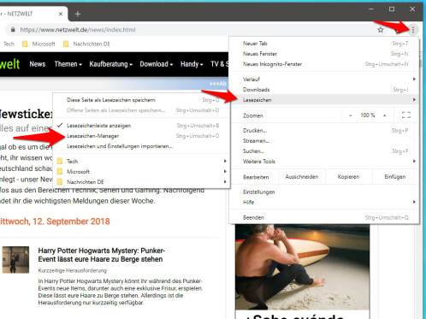The height and width of the screenshot is (319, 426).
Task: Click the Harry Potter article thumbnail
Action: tap(15, 260)
